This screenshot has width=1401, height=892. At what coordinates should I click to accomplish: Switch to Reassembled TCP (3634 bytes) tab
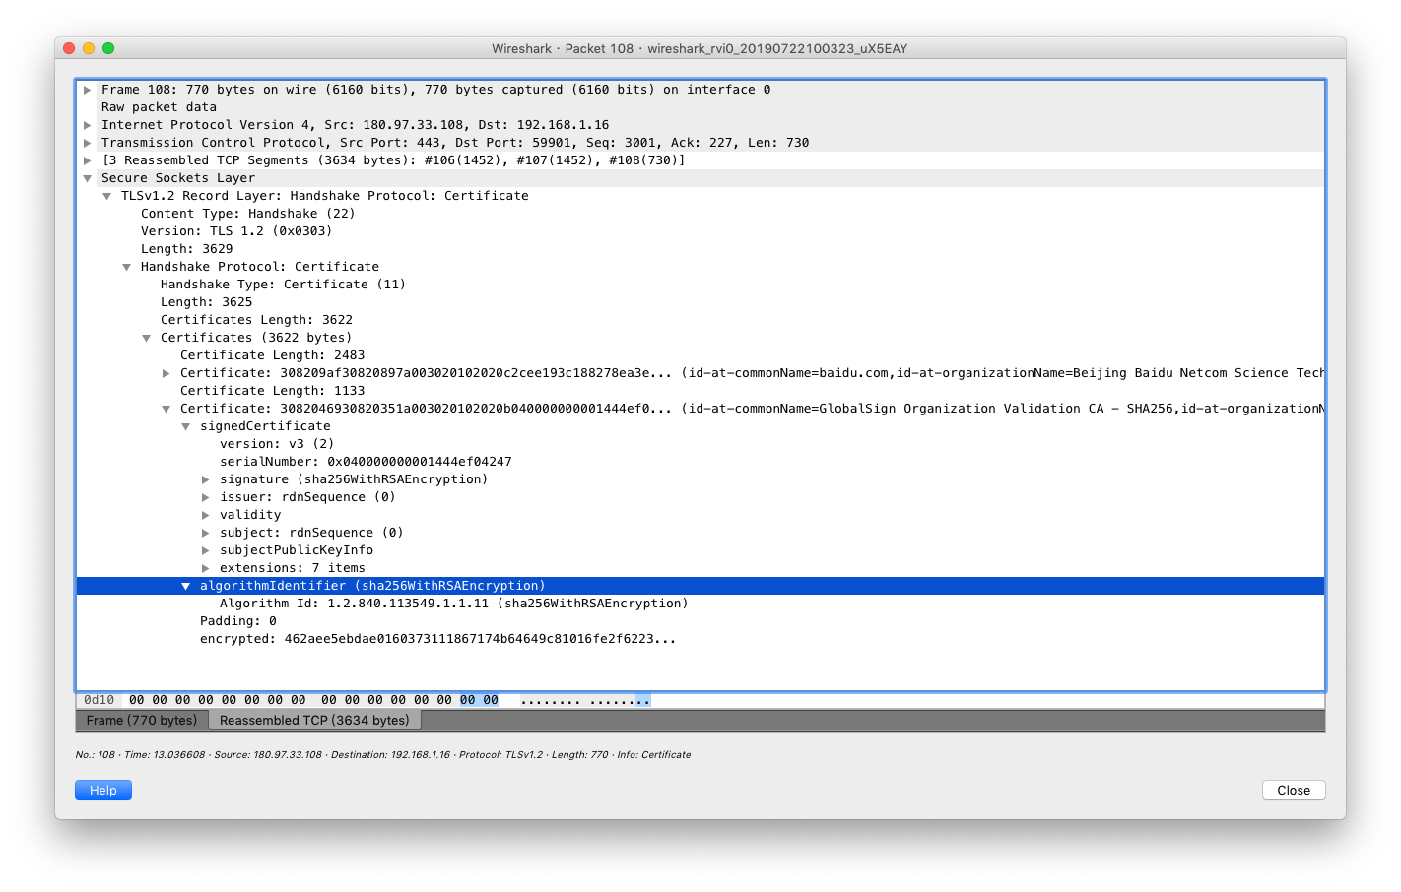314,720
